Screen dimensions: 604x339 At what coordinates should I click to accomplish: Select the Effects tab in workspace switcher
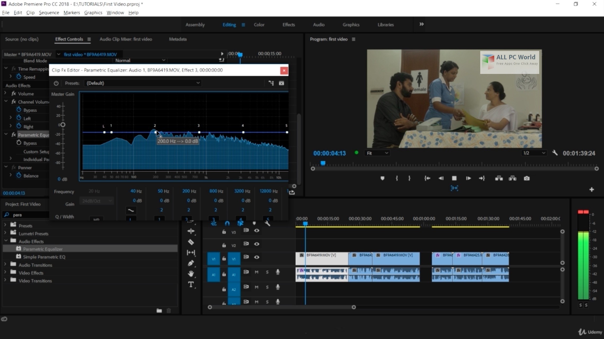point(288,24)
